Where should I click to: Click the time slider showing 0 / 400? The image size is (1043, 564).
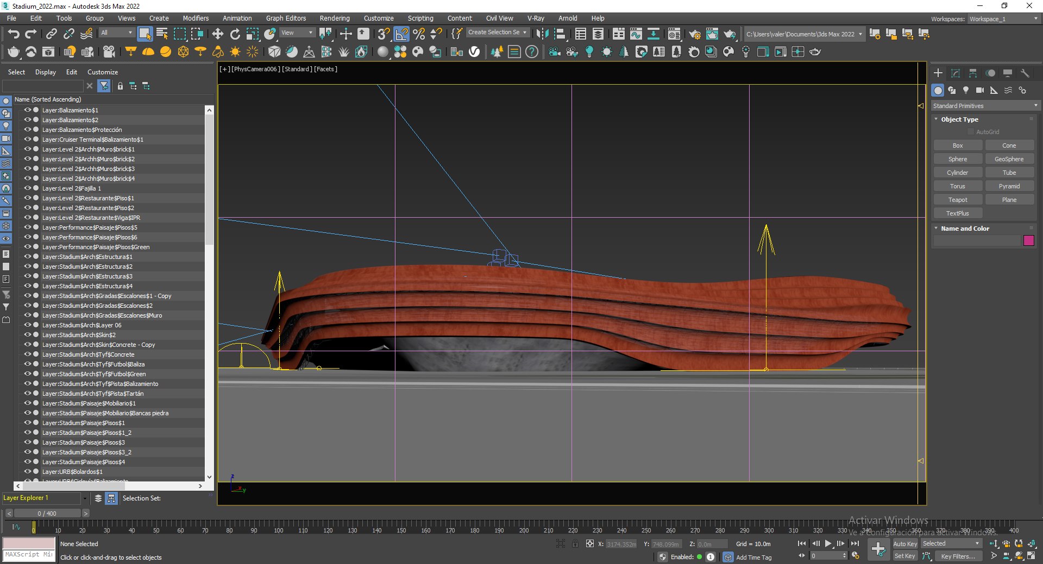click(x=47, y=513)
